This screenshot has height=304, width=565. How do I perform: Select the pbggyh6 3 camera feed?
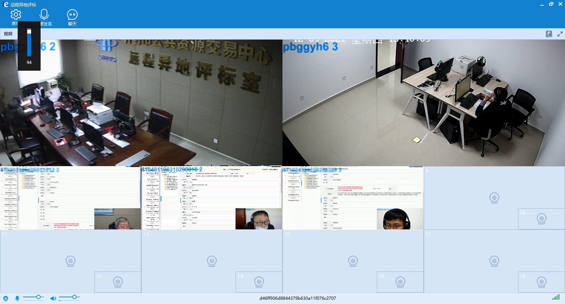(423, 103)
